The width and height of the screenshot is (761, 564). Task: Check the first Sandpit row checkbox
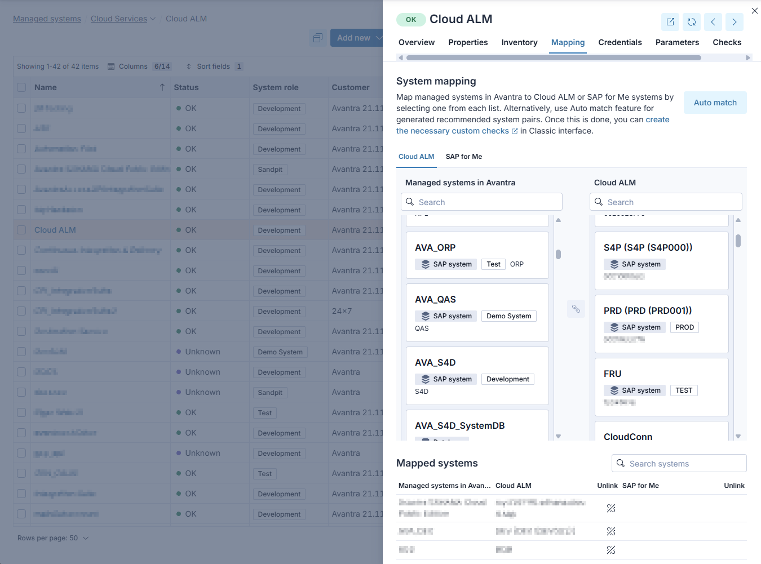pyautogui.click(x=21, y=169)
